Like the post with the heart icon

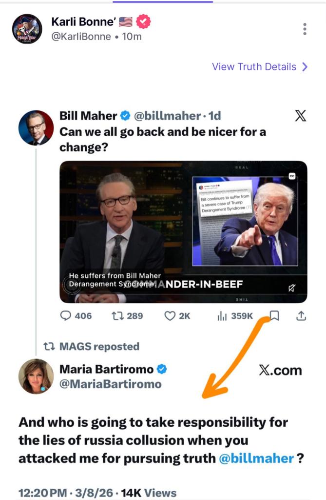170,316
